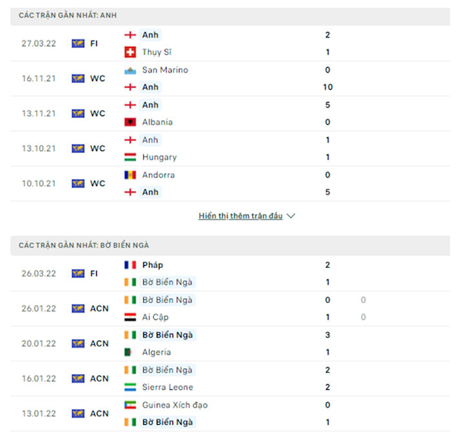
Task: Click competition icon for 27.03.22 FI match
Action: 78,43
